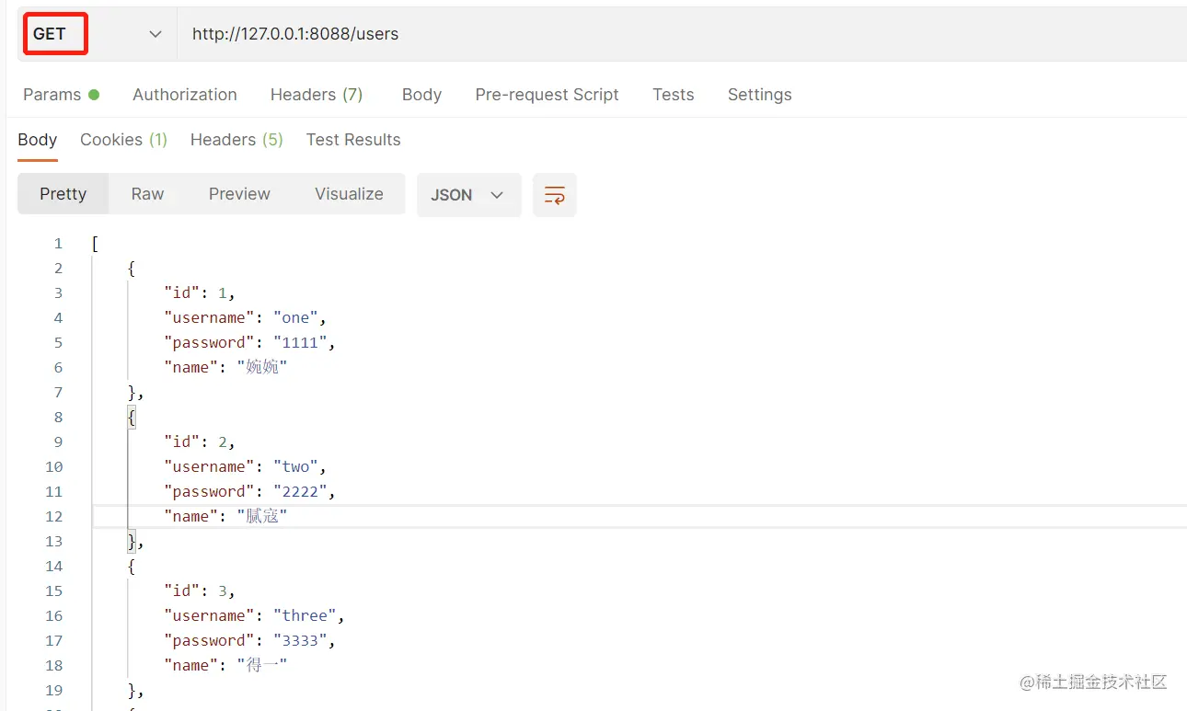Go to the Tests tab
The width and height of the screenshot is (1187, 711).
[x=673, y=95]
